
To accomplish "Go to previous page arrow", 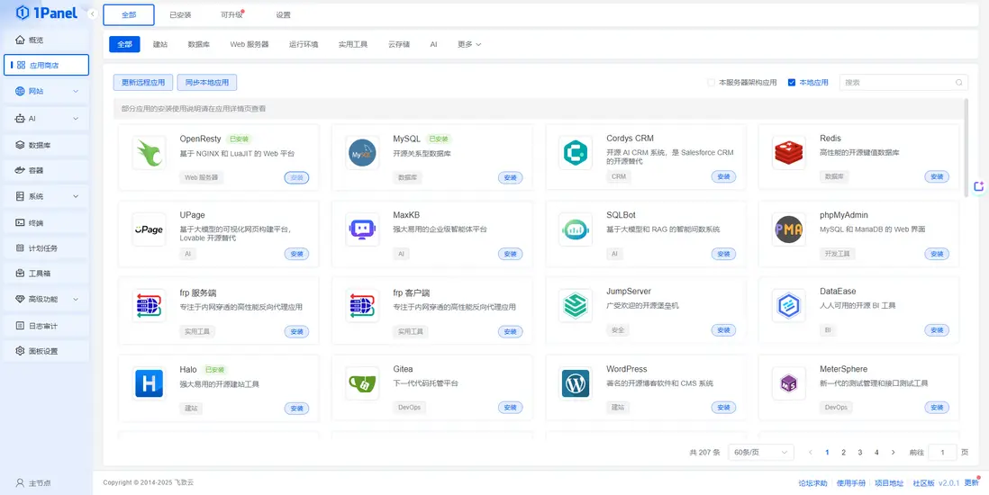I will pos(811,452).
